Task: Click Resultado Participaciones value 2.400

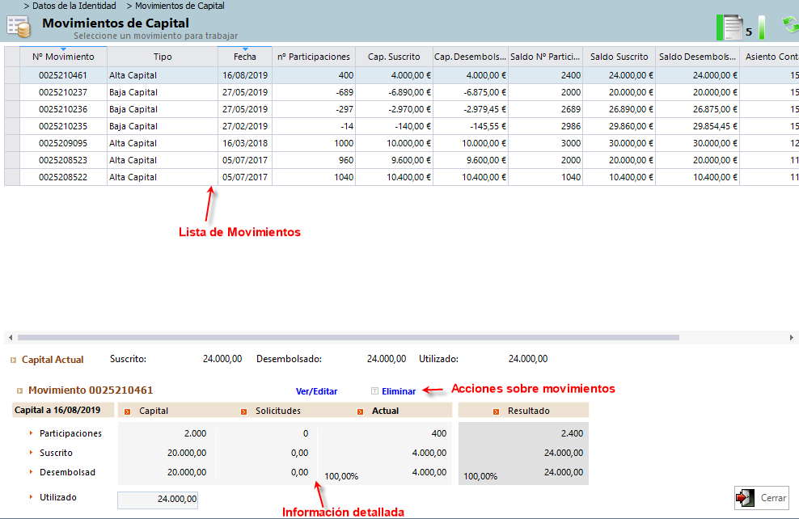Action: [x=572, y=433]
